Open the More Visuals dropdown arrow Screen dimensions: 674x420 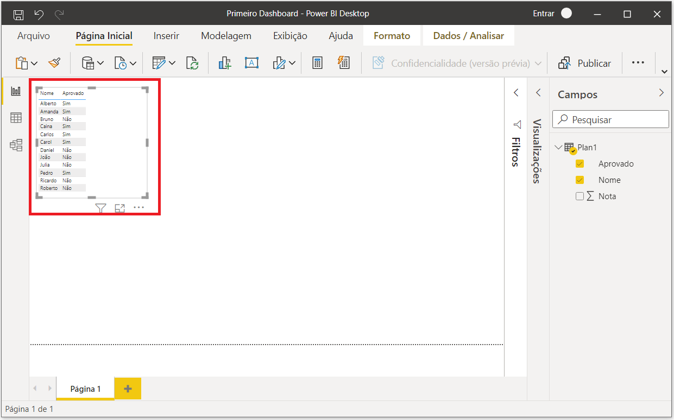(x=292, y=63)
